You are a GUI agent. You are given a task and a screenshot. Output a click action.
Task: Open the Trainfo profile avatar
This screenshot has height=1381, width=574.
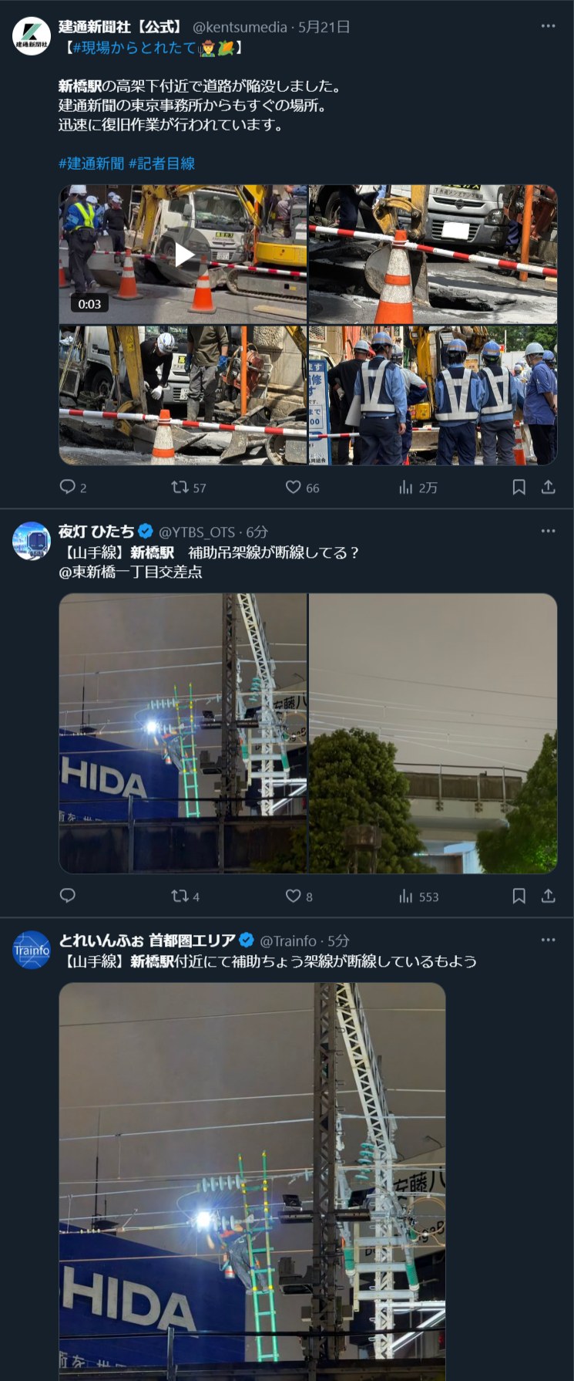tap(32, 950)
